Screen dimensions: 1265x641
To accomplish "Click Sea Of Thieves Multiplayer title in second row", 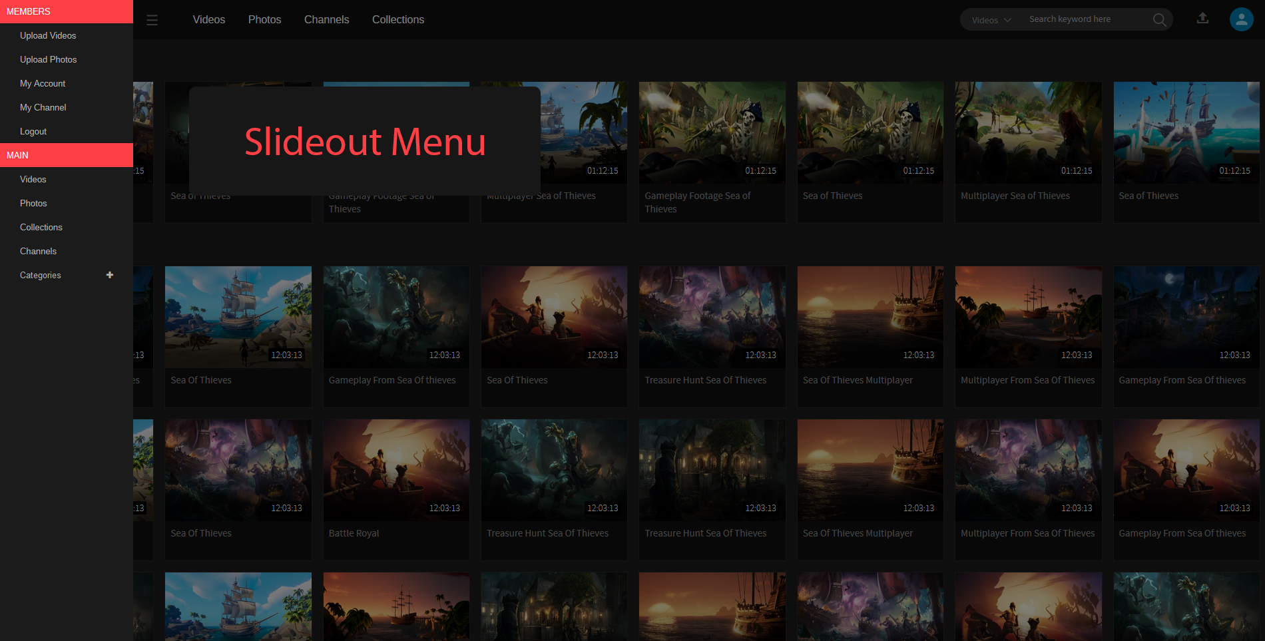I will point(858,380).
